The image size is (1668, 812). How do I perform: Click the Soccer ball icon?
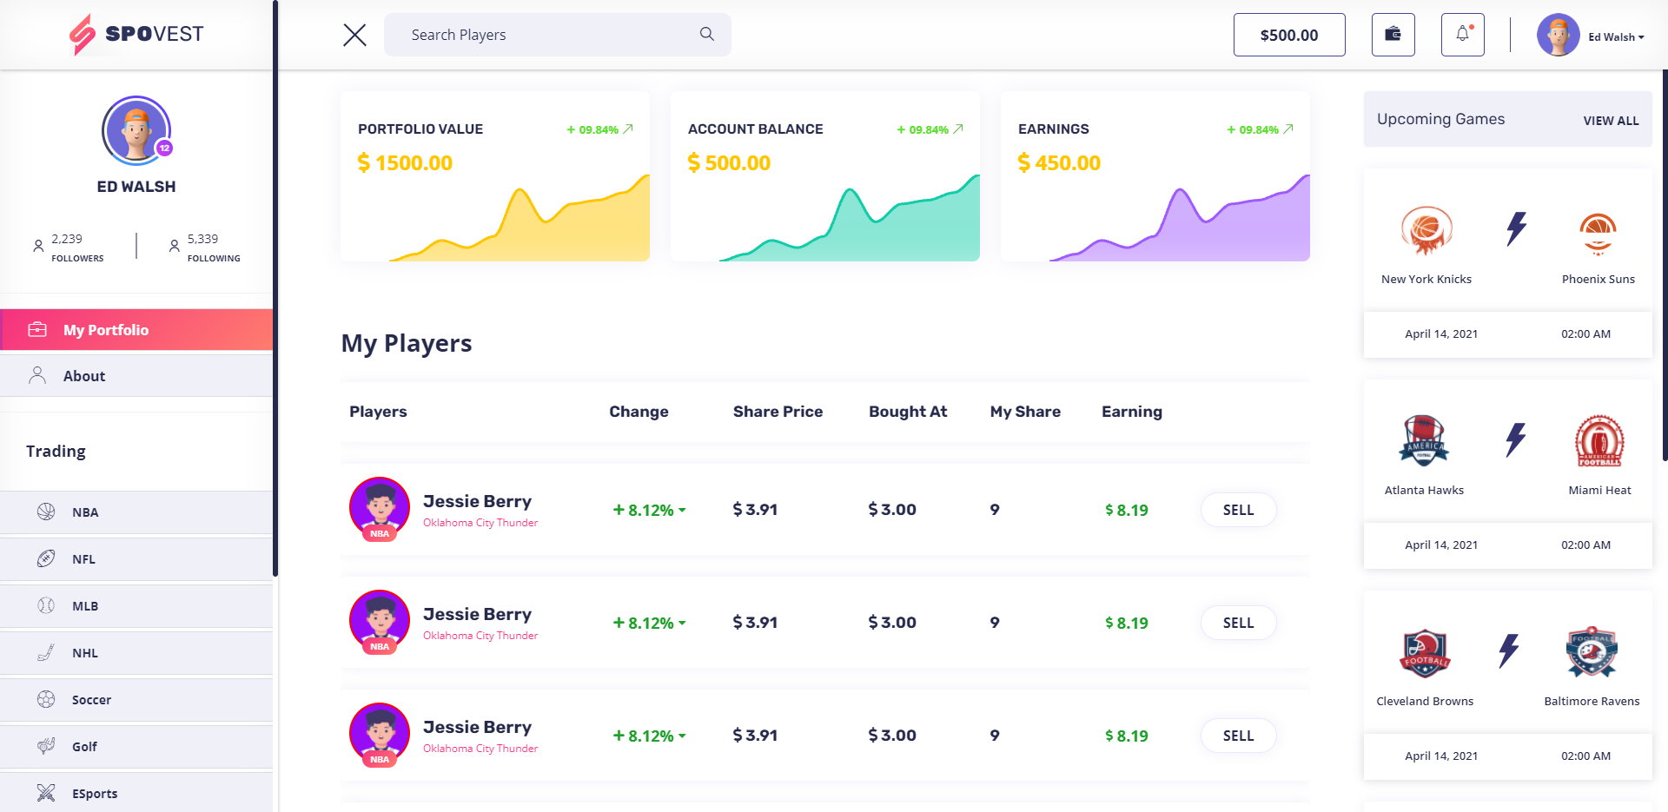46,699
